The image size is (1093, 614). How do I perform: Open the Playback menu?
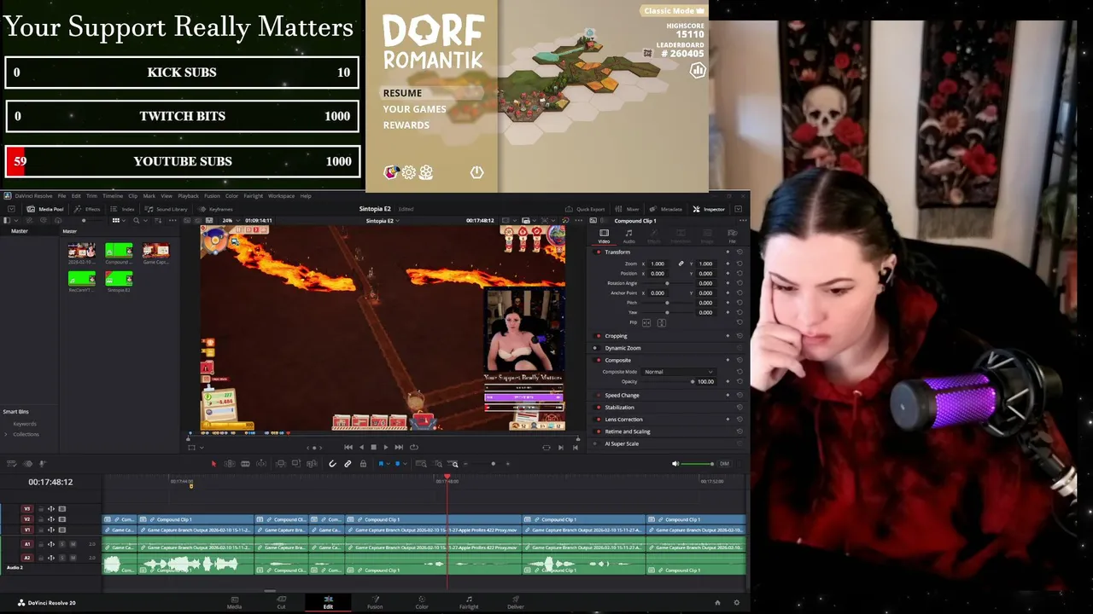click(x=188, y=196)
